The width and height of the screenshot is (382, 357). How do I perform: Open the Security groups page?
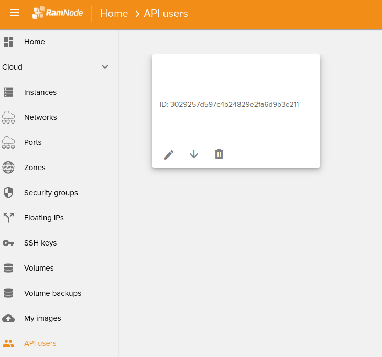coord(51,193)
